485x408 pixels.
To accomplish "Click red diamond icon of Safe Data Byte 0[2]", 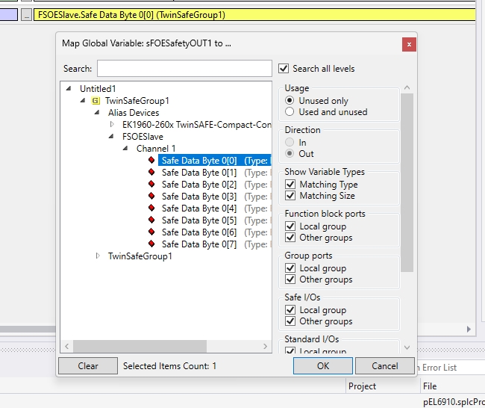I will (151, 185).
